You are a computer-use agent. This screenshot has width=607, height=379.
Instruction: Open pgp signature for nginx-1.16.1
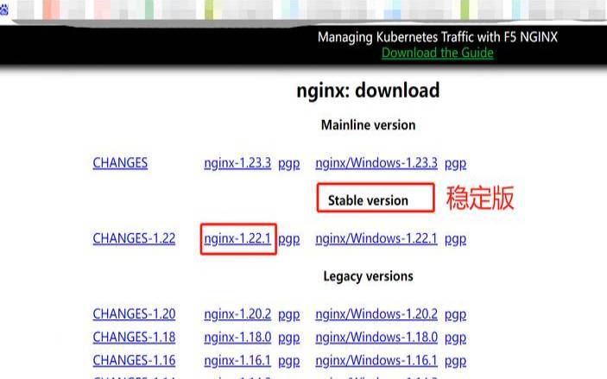tap(288, 361)
